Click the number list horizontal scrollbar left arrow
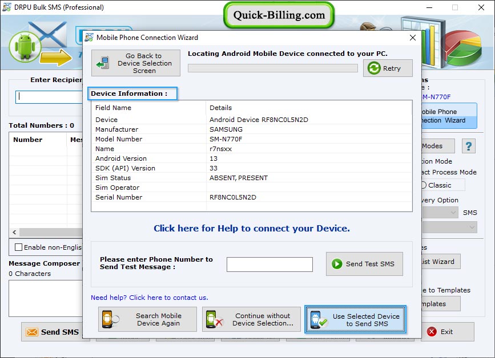Image resolution: width=495 pixels, height=358 pixels. pyautogui.click(x=14, y=232)
